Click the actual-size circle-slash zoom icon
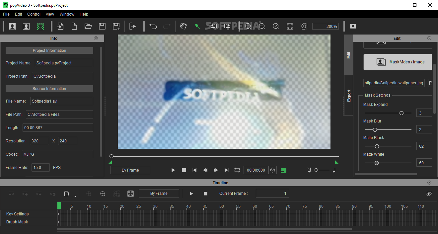438x234 pixels. [276, 26]
